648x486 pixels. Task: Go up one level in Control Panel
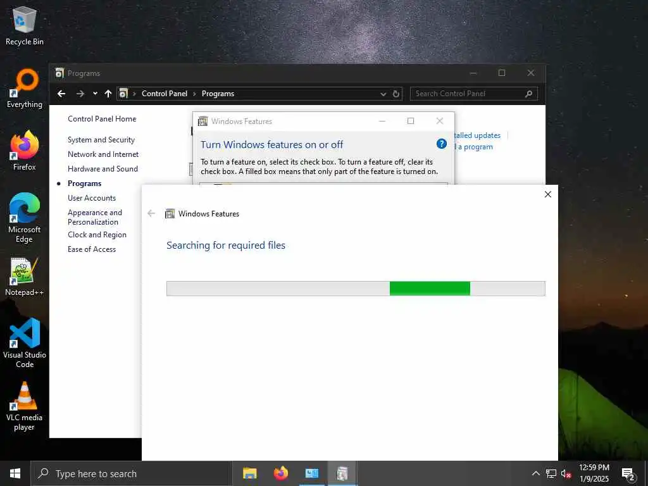(x=108, y=94)
